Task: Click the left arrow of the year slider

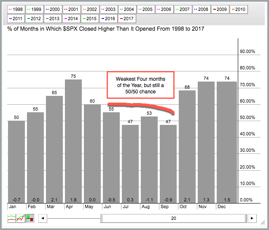Action: [42, 218]
